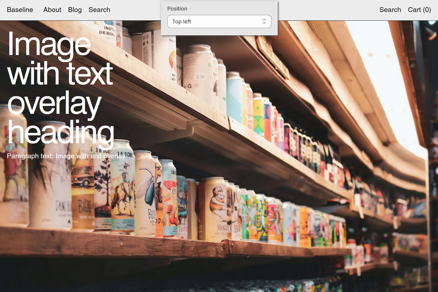Open the About page
Image resolution: width=438 pixels, height=292 pixels.
click(52, 10)
